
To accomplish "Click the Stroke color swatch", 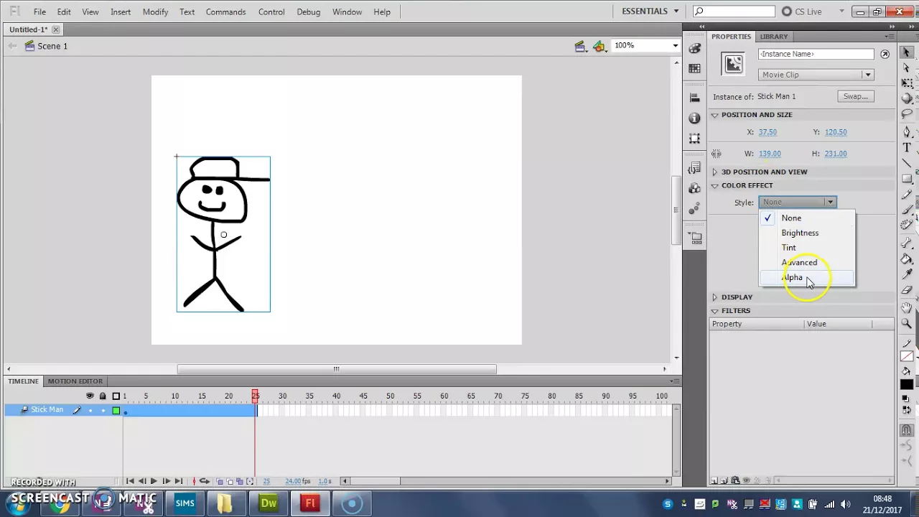I will (x=907, y=357).
